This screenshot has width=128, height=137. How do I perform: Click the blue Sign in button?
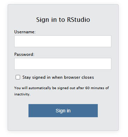point(63,111)
